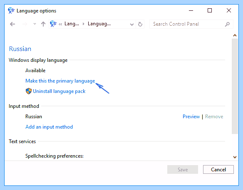Open the 'Languag...' breadcrumb segment
Image resolution: width=243 pixels, height=190 pixels.
(99, 24)
